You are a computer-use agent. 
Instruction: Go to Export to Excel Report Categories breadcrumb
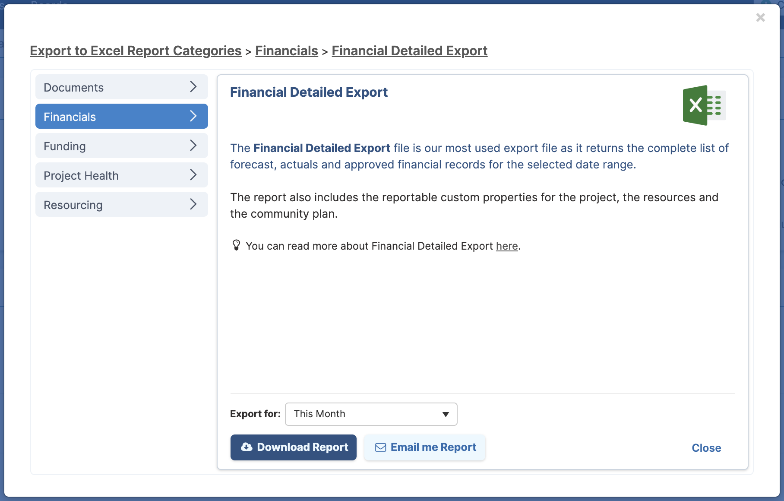tap(136, 51)
